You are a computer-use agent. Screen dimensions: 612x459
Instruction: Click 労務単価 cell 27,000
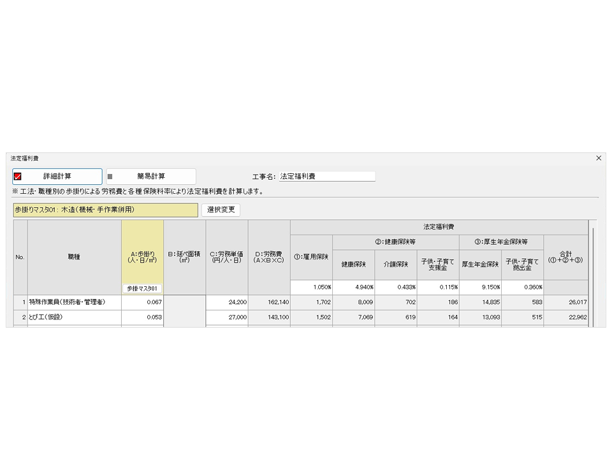pyautogui.click(x=227, y=317)
